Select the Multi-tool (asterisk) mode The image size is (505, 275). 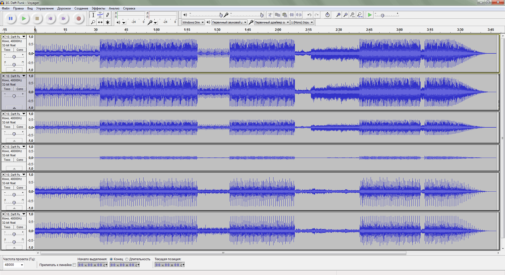[108, 22]
